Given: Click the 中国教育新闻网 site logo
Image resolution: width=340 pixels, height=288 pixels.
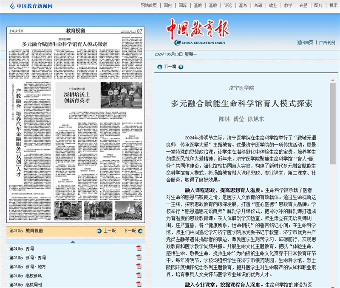Looking at the screenshot, I should click(x=31, y=6).
